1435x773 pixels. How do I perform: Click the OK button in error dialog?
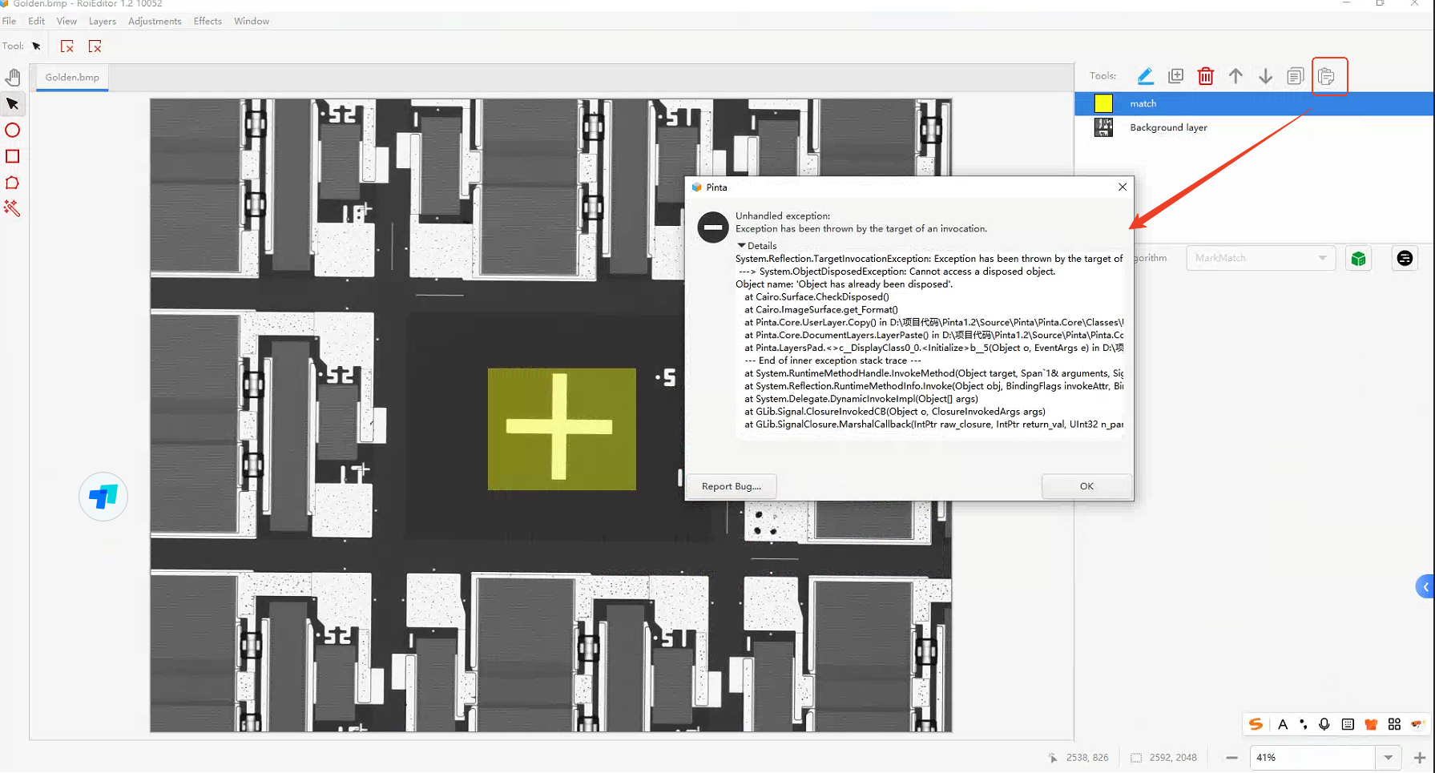[x=1086, y=486]
